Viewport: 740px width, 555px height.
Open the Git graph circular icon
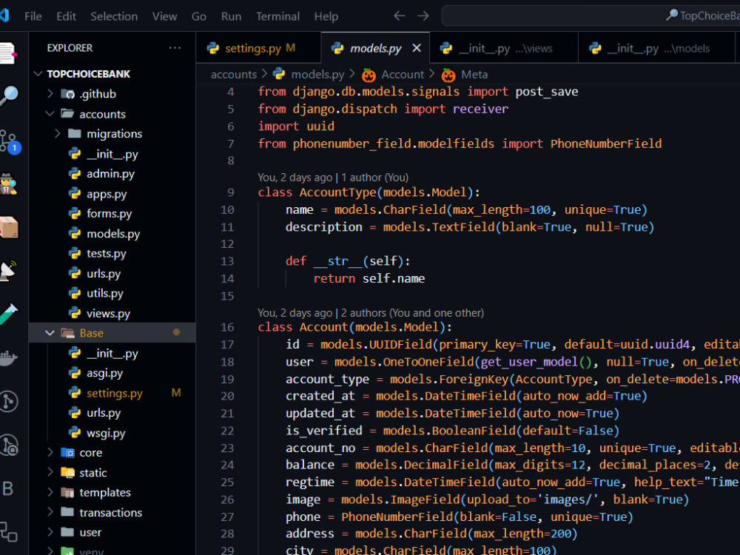[x=8, y=402]
